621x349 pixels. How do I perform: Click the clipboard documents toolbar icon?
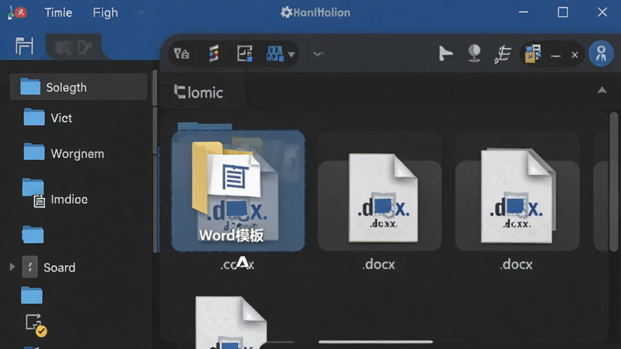[532, 53]
